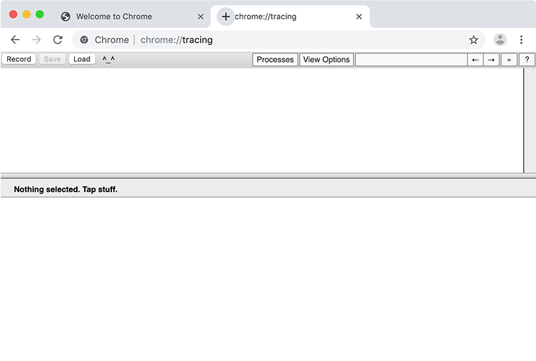Expand the side panel using » button
The image size is (536, 361).
coord(509,60)
